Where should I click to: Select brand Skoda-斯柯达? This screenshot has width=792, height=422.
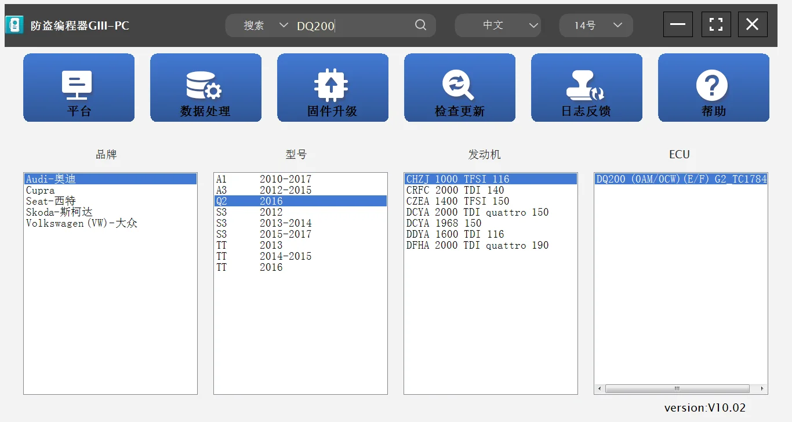pyautogui.click(x=110, y=212)
